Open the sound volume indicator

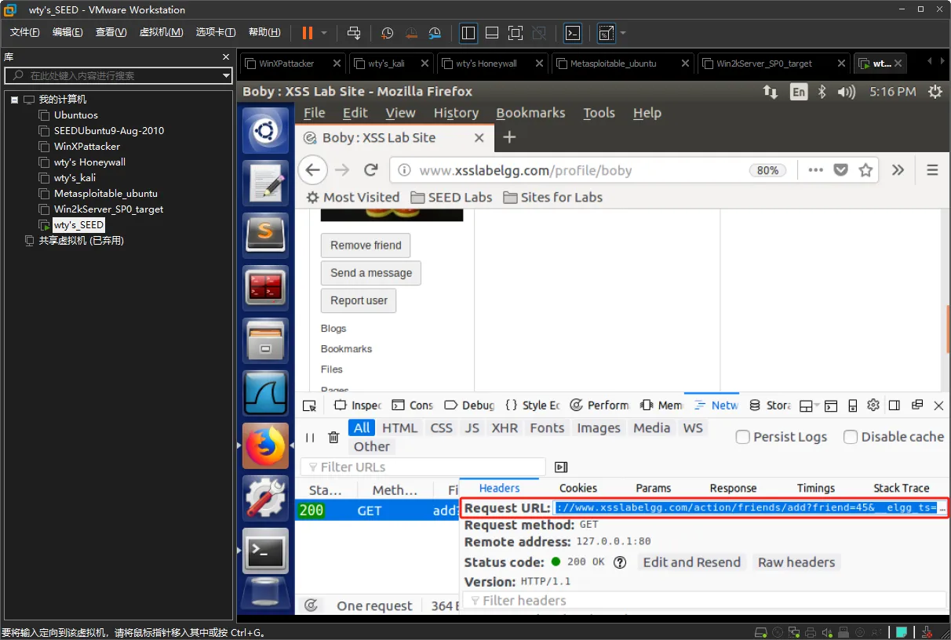pyautogui.click(x=846, y=92)
